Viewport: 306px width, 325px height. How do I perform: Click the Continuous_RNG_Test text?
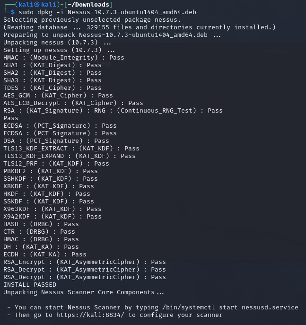click(x=157, y=110)
